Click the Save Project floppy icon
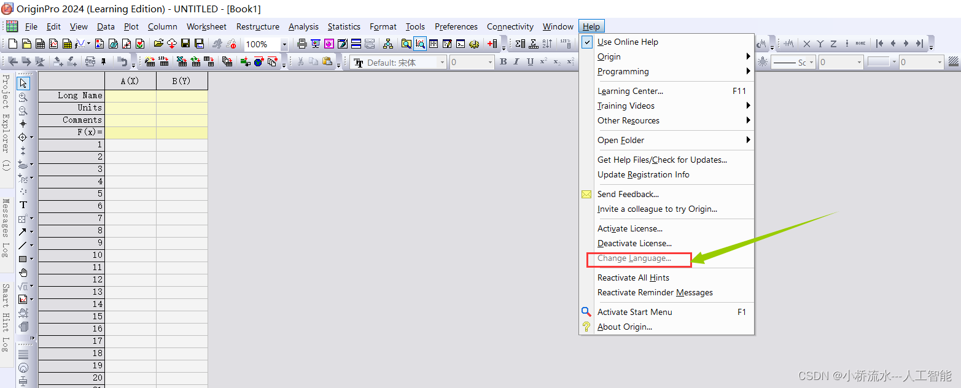The height and width of the screenshot is (388, 961). point(185,44)
